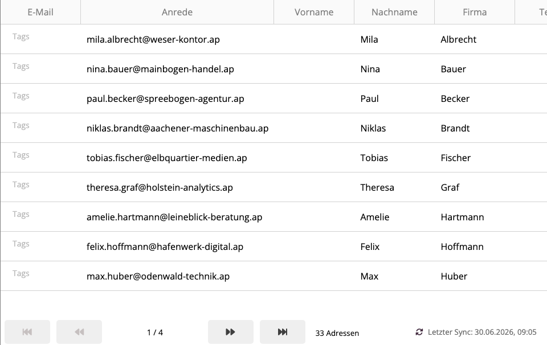Select email amelie.hartmann@leineblick-beratung.ap

(x=174, y=217)
